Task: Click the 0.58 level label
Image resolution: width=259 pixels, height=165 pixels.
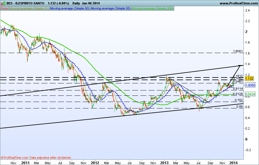Action: click(x=240, y=107)
